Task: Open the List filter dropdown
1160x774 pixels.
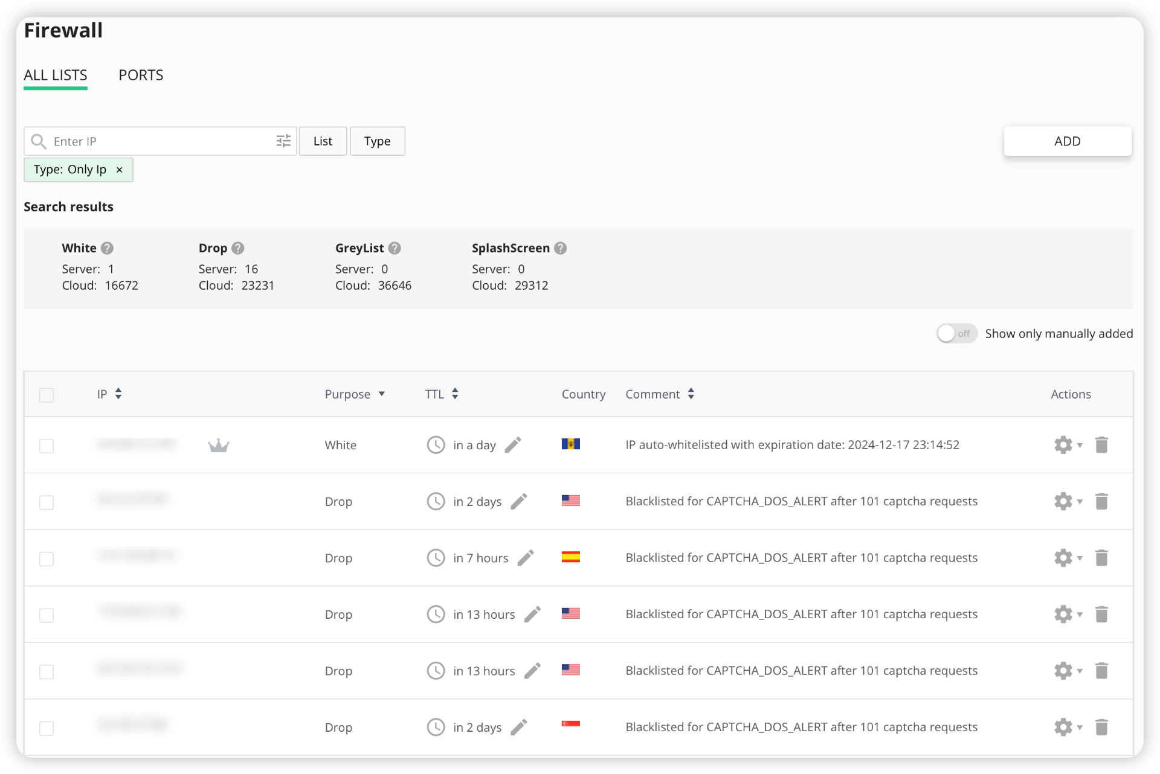Action: coord(323,141)
